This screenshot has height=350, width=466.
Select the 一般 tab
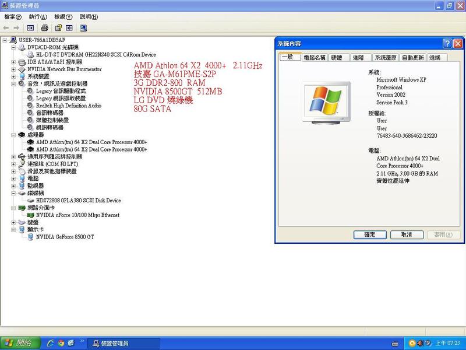[x=290, y=57]
